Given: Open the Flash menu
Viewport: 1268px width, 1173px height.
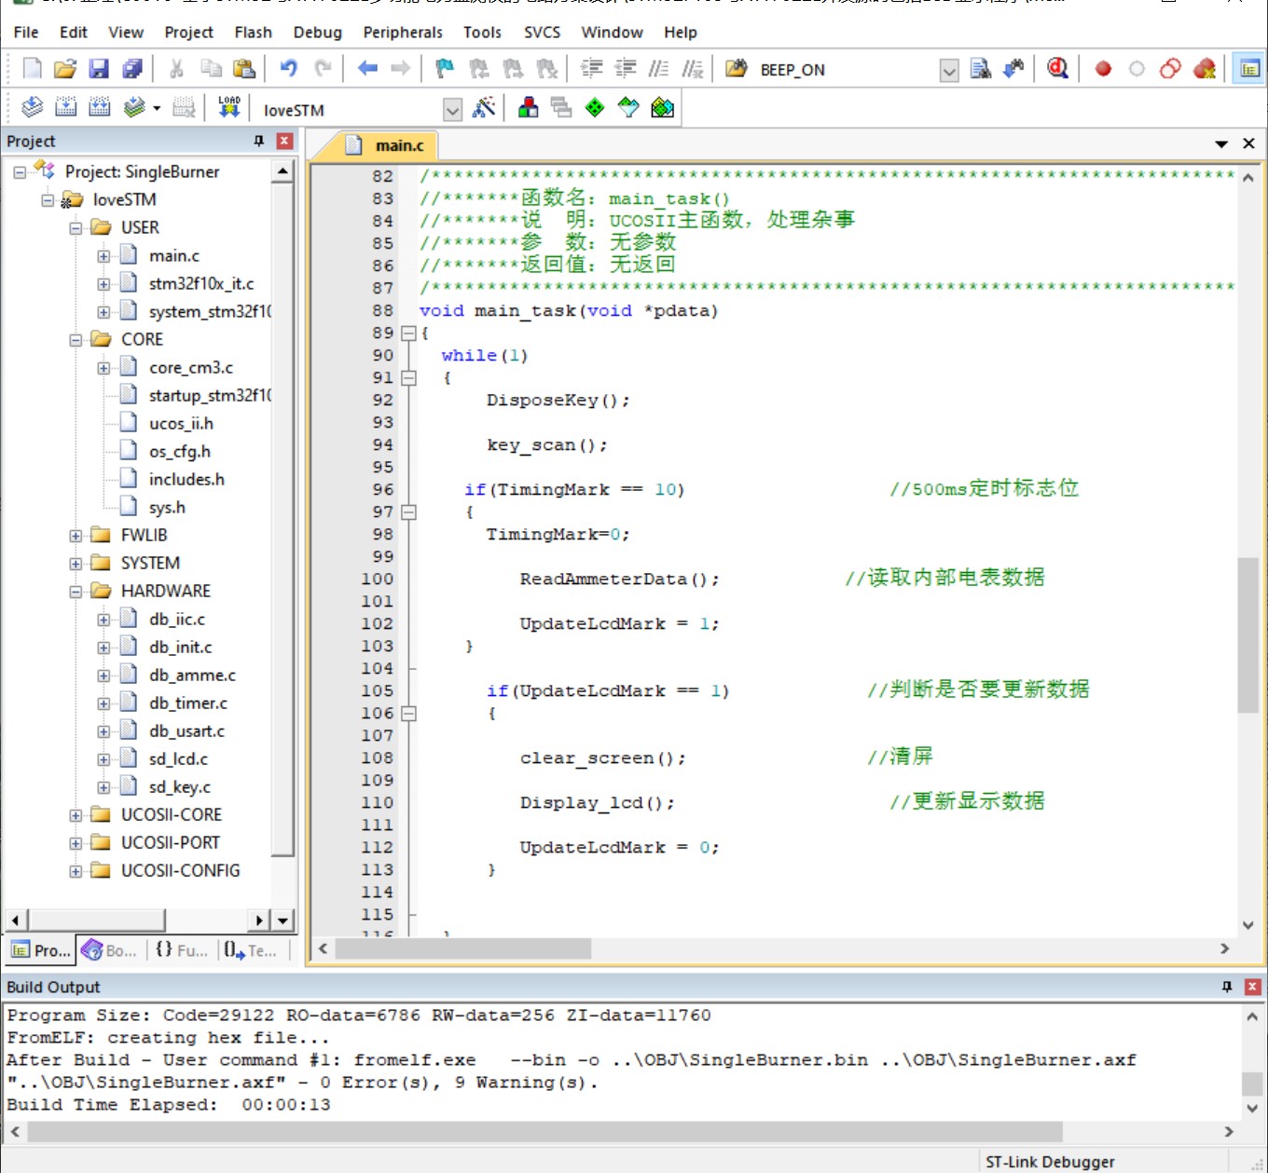Looking at the screenshot, I should 254,32.
